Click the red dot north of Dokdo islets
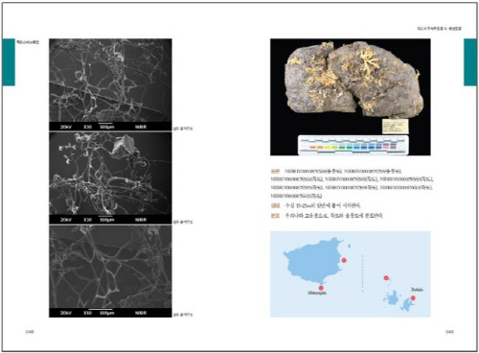The height and width of the screenshot is (353, 479). 386,278
